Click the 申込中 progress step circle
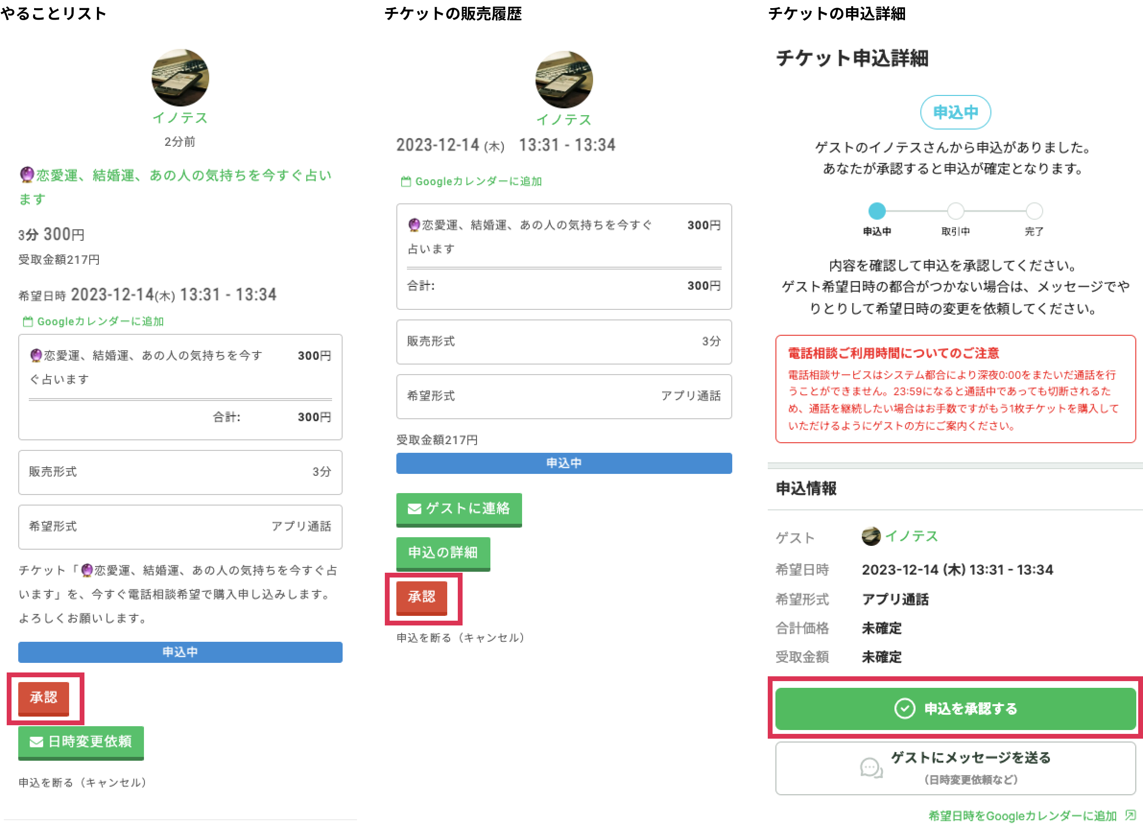Viewport: 1143px width, 825px height. pyautogui.click(x=877, y=211)
